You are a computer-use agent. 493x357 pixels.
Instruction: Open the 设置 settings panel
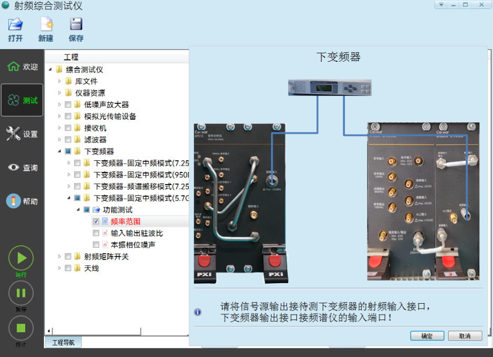coord(22,133)
